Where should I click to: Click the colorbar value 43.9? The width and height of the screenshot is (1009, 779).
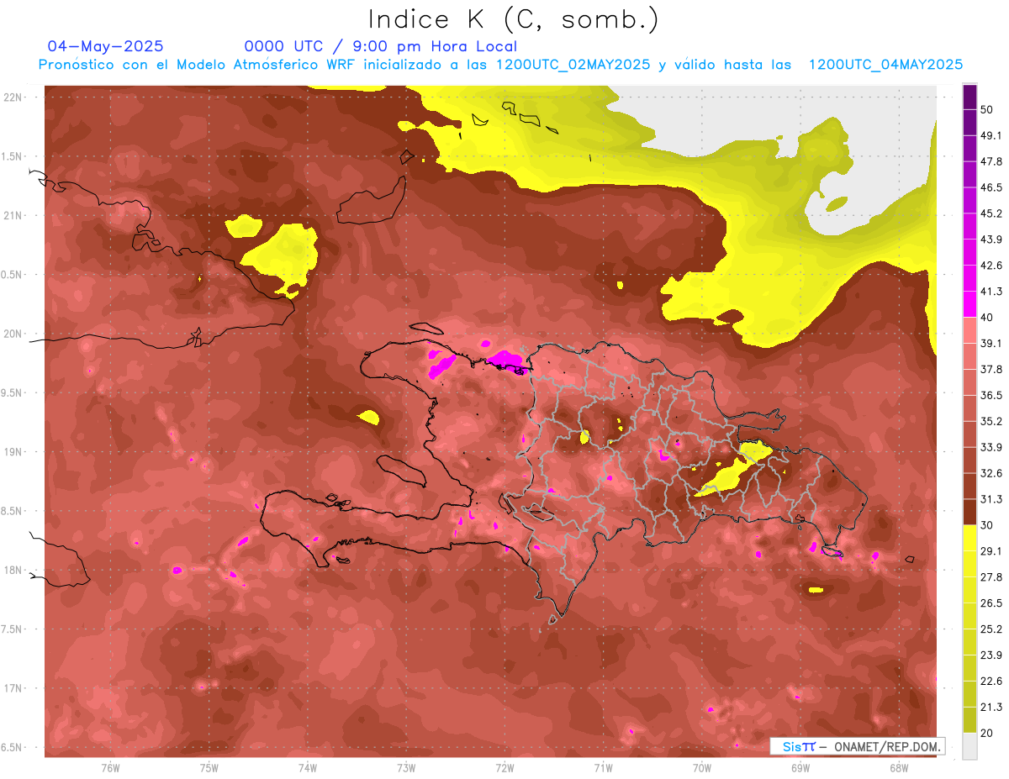(x=991, y=239)
